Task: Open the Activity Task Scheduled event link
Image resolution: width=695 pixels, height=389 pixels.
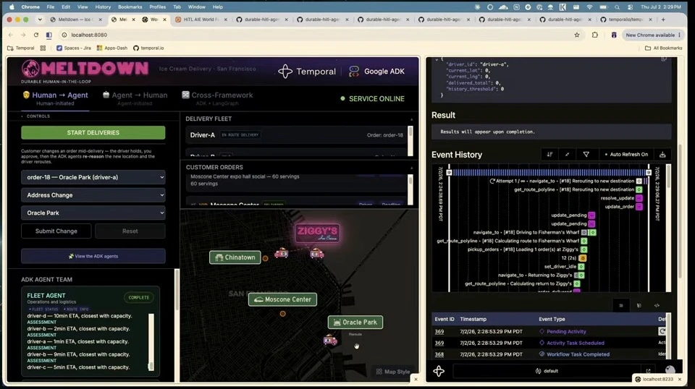Action: click(x=575, y=343)
